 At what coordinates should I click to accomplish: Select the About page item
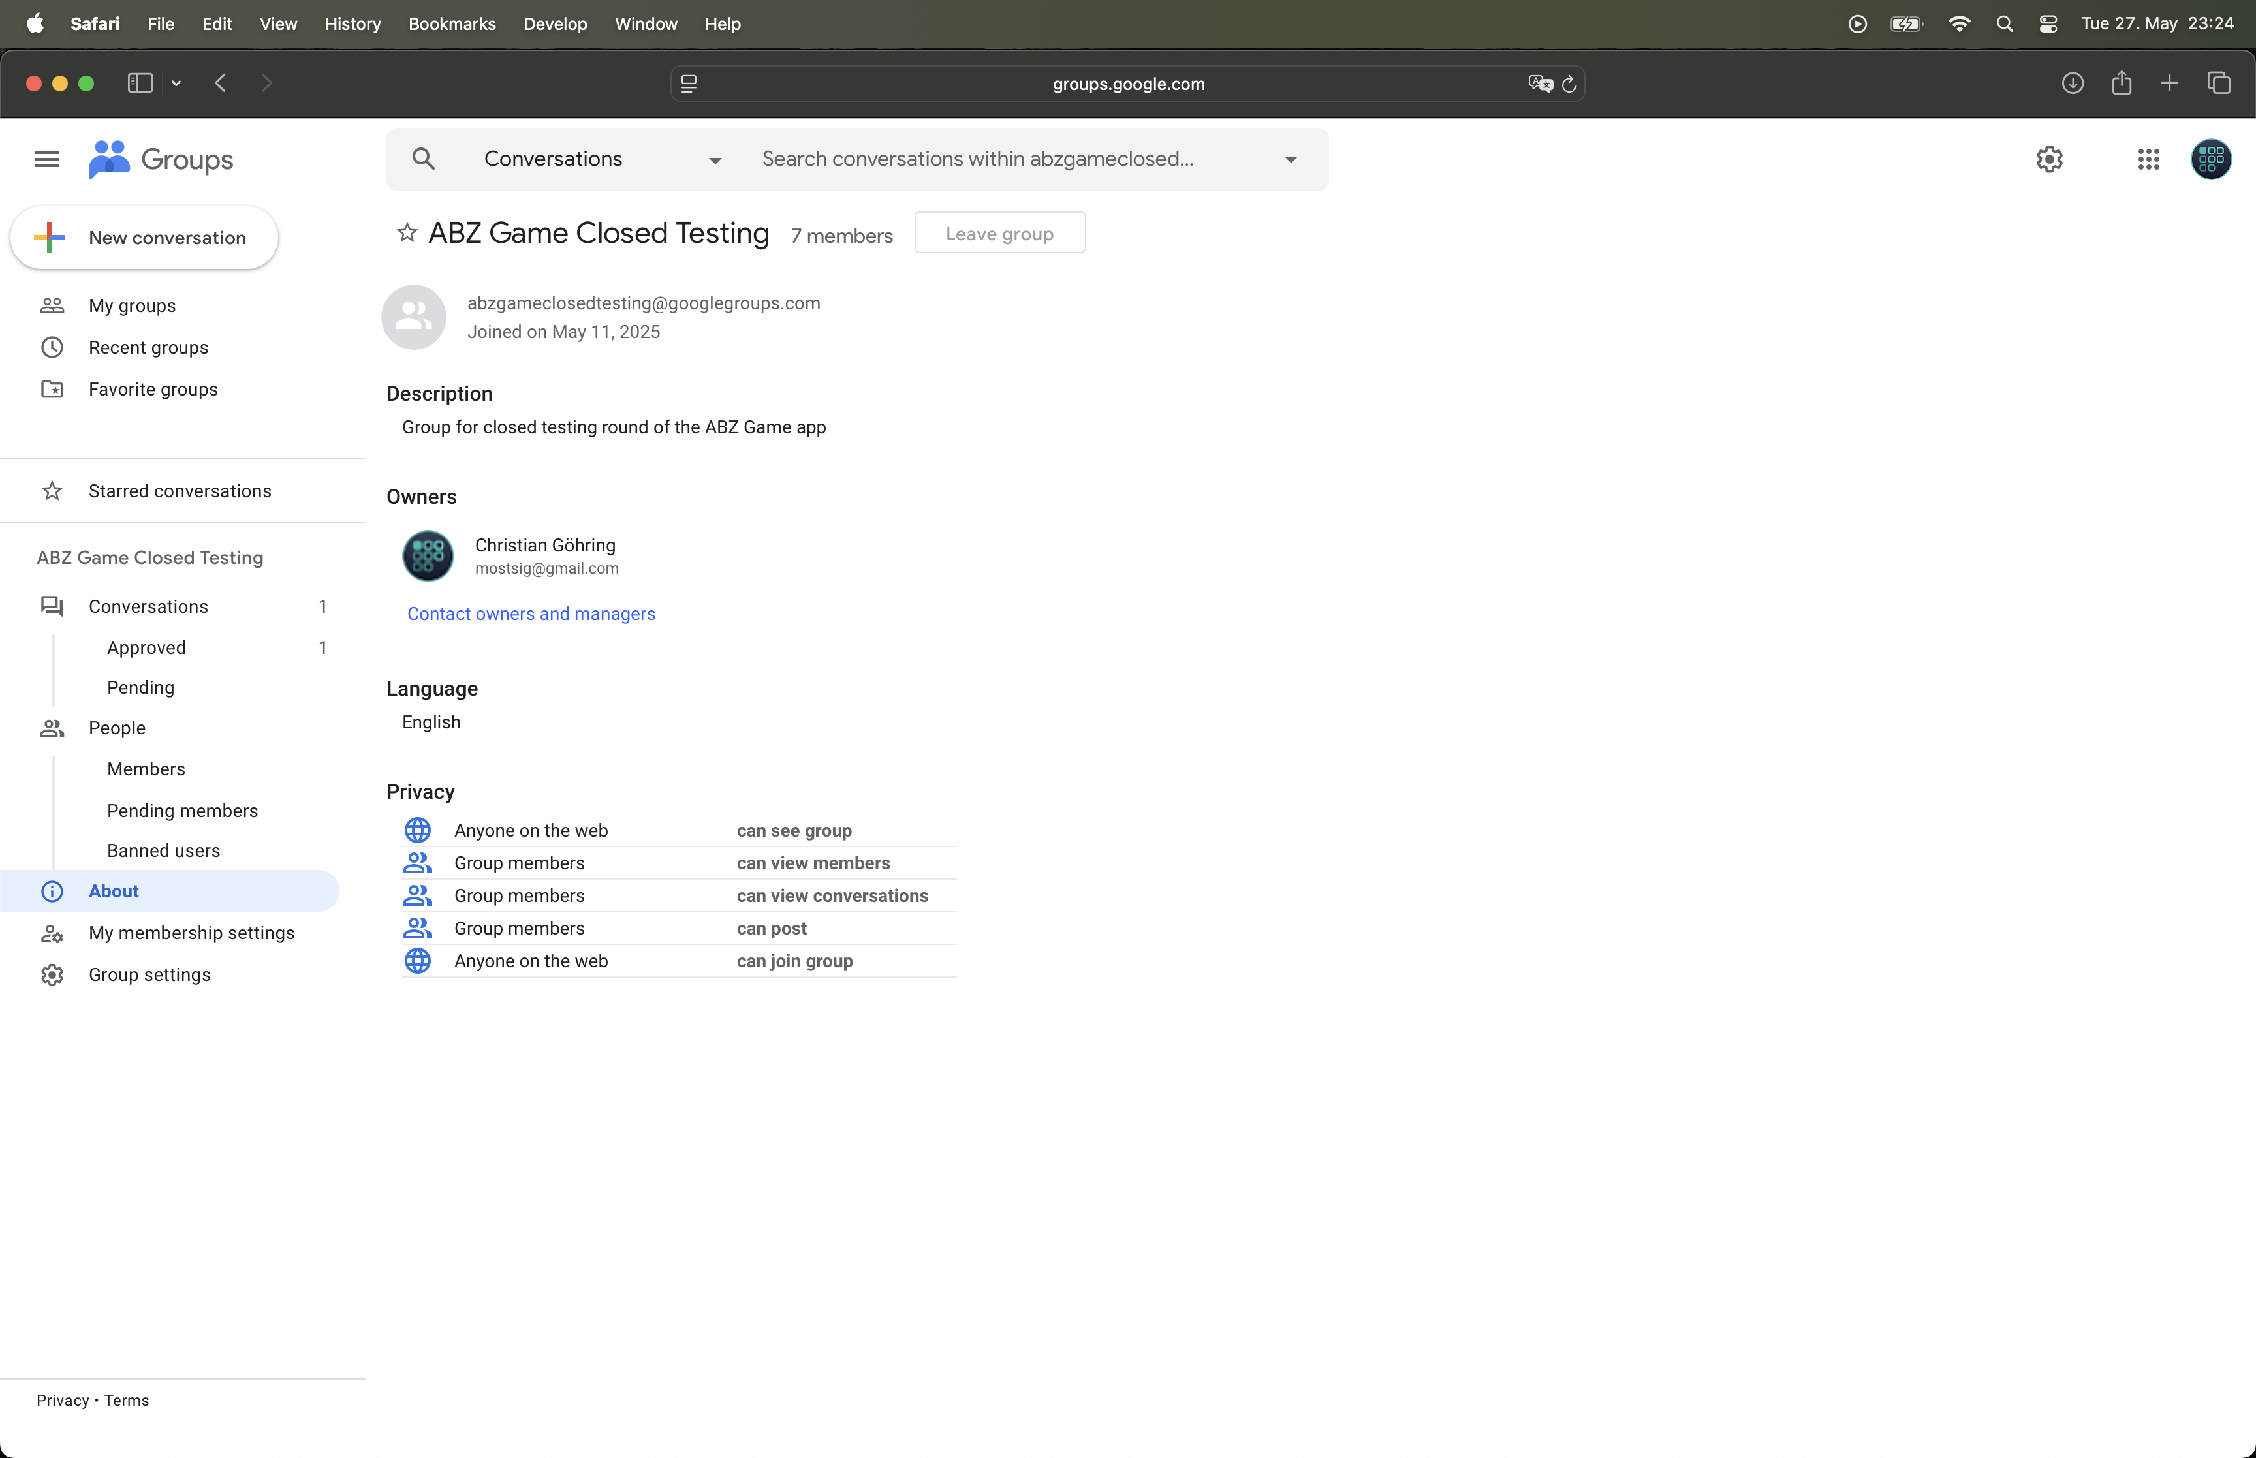(170, 891)
